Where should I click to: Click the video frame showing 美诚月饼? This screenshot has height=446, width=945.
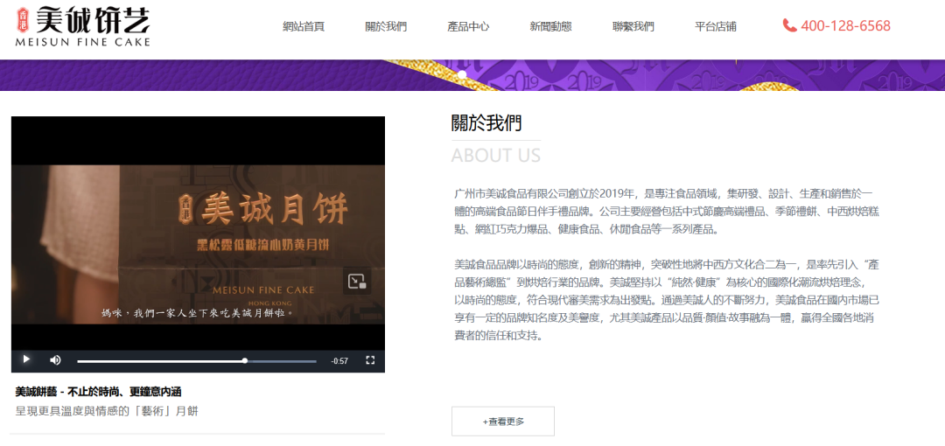[198, 227]
